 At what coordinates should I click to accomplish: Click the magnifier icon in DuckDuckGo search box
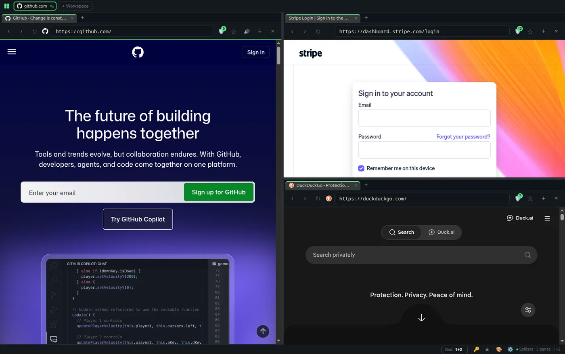pyautogui.click(x=527, y=255)
